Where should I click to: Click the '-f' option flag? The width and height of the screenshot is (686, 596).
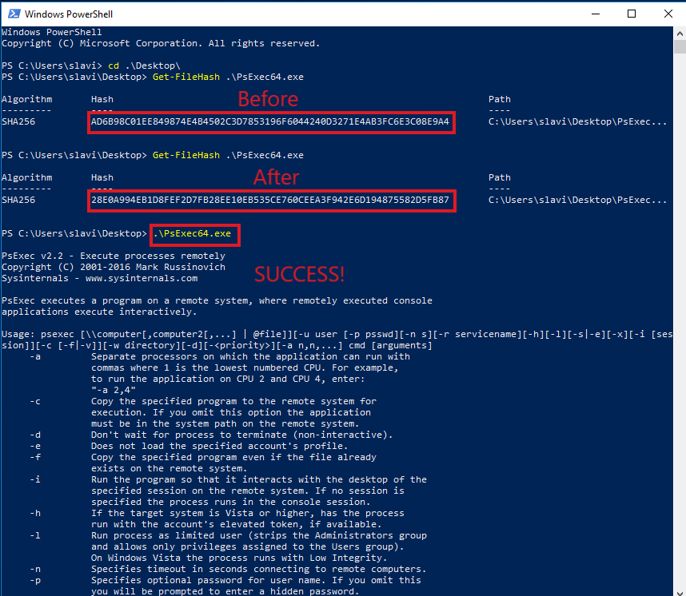click(x=35, y=457)
